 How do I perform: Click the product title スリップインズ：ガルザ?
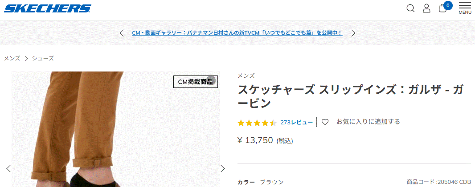tap(350, 96)
